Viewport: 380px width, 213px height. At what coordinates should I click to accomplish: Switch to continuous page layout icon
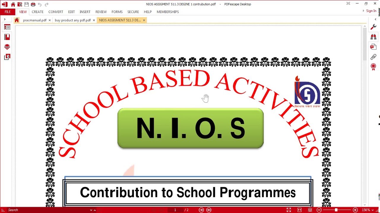coord(310,210)
